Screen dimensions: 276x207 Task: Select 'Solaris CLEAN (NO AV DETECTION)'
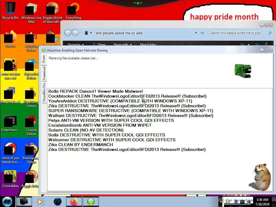(86, 130)
